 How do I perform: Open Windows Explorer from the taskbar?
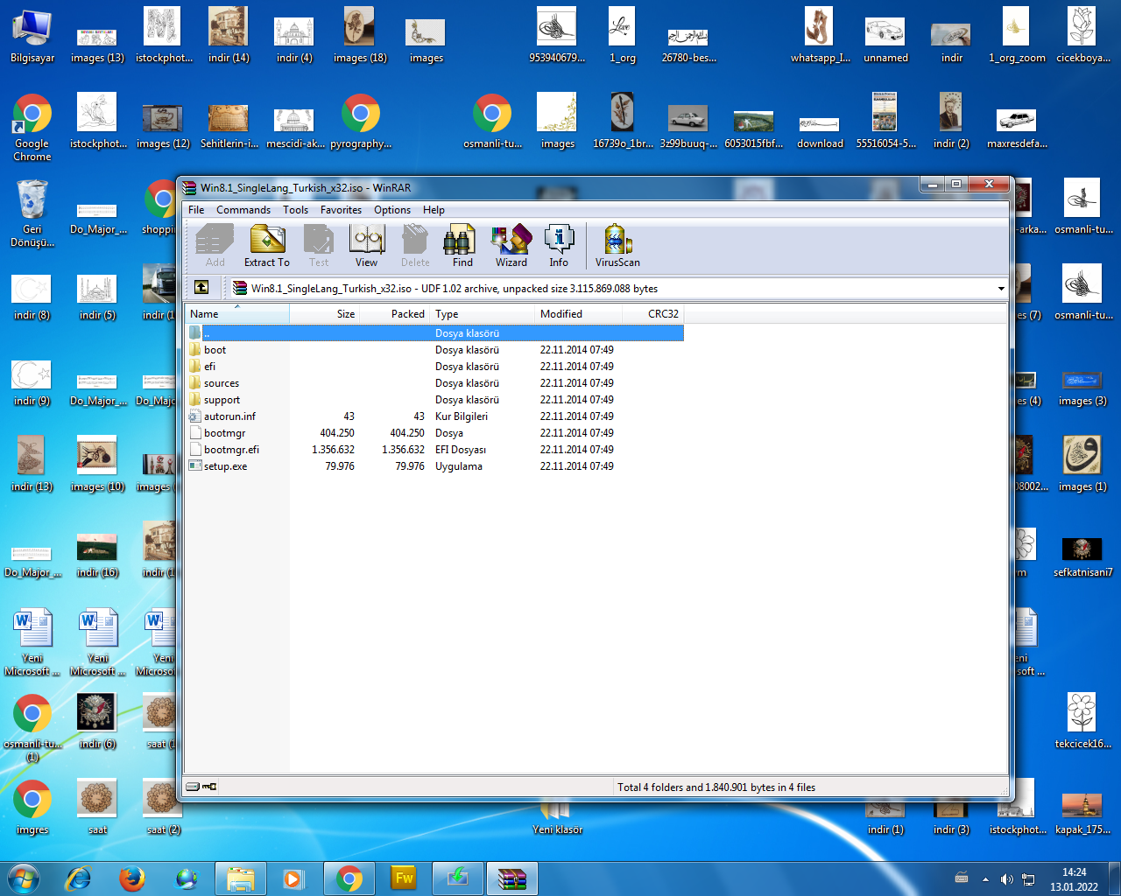coord(241,878)
